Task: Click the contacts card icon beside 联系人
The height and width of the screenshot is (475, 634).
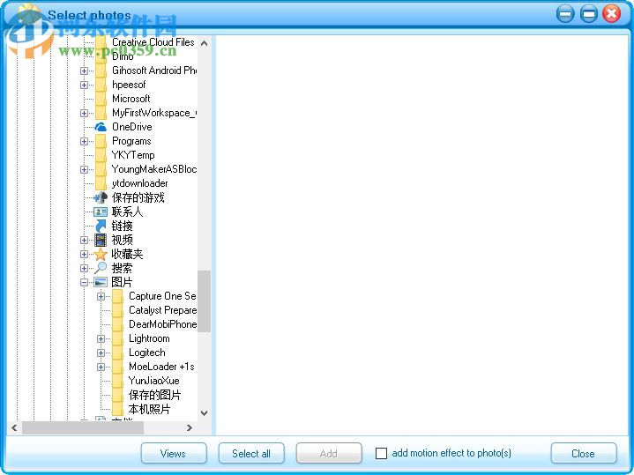Action: [101, 212]
